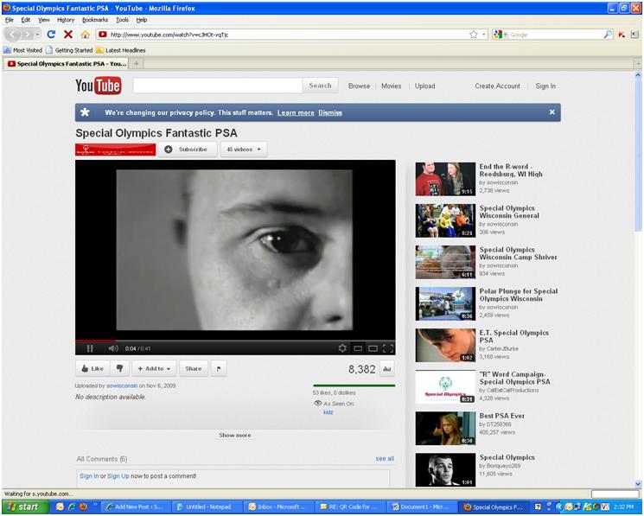
Task: Expand description with Show more
Action: (x=235, y=435)
